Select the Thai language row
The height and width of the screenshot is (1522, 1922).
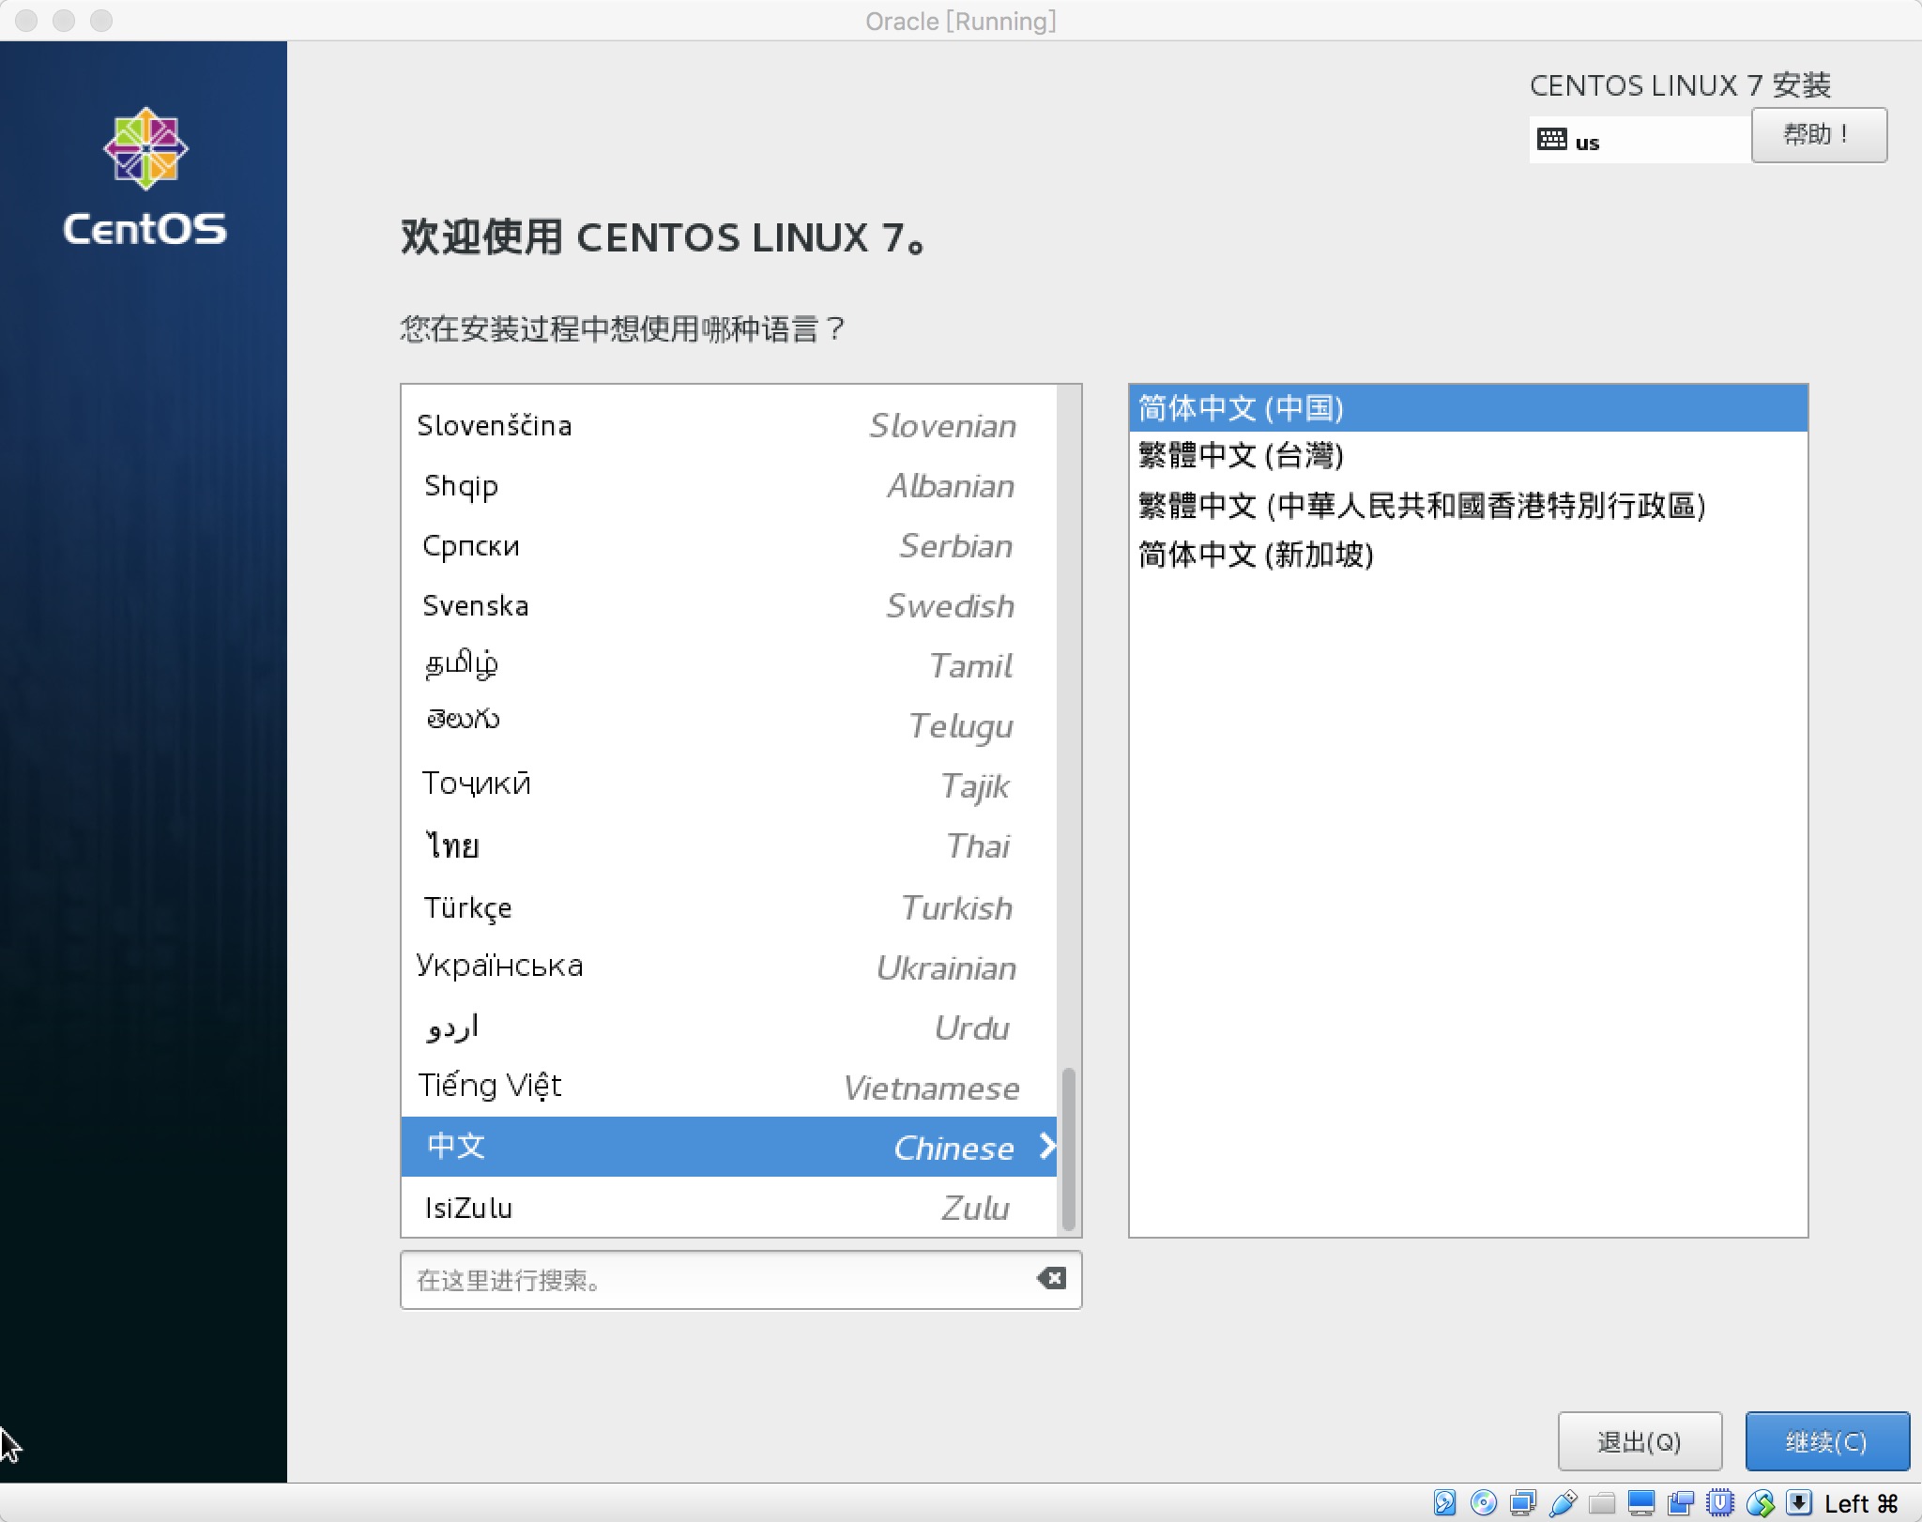[x=729, y=845]
